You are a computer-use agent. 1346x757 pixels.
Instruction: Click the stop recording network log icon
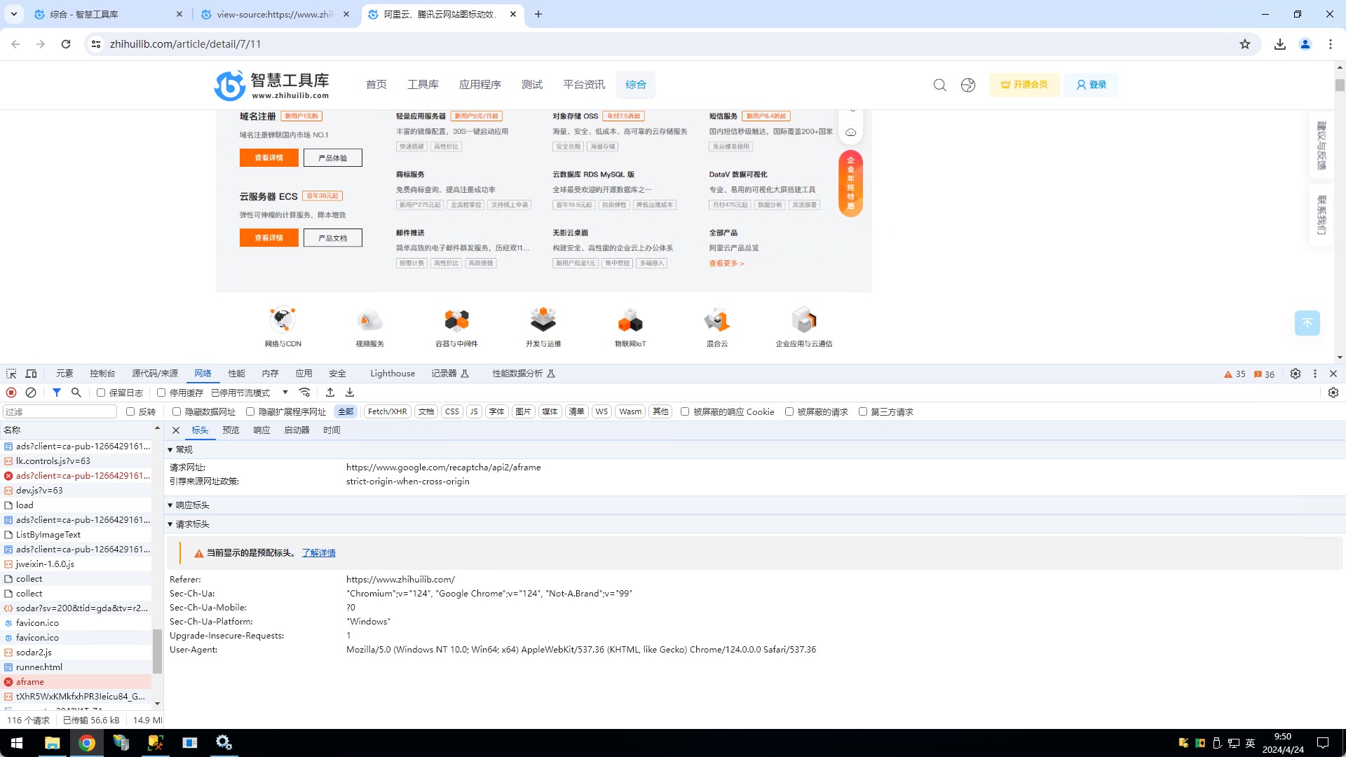click(11, 393)
